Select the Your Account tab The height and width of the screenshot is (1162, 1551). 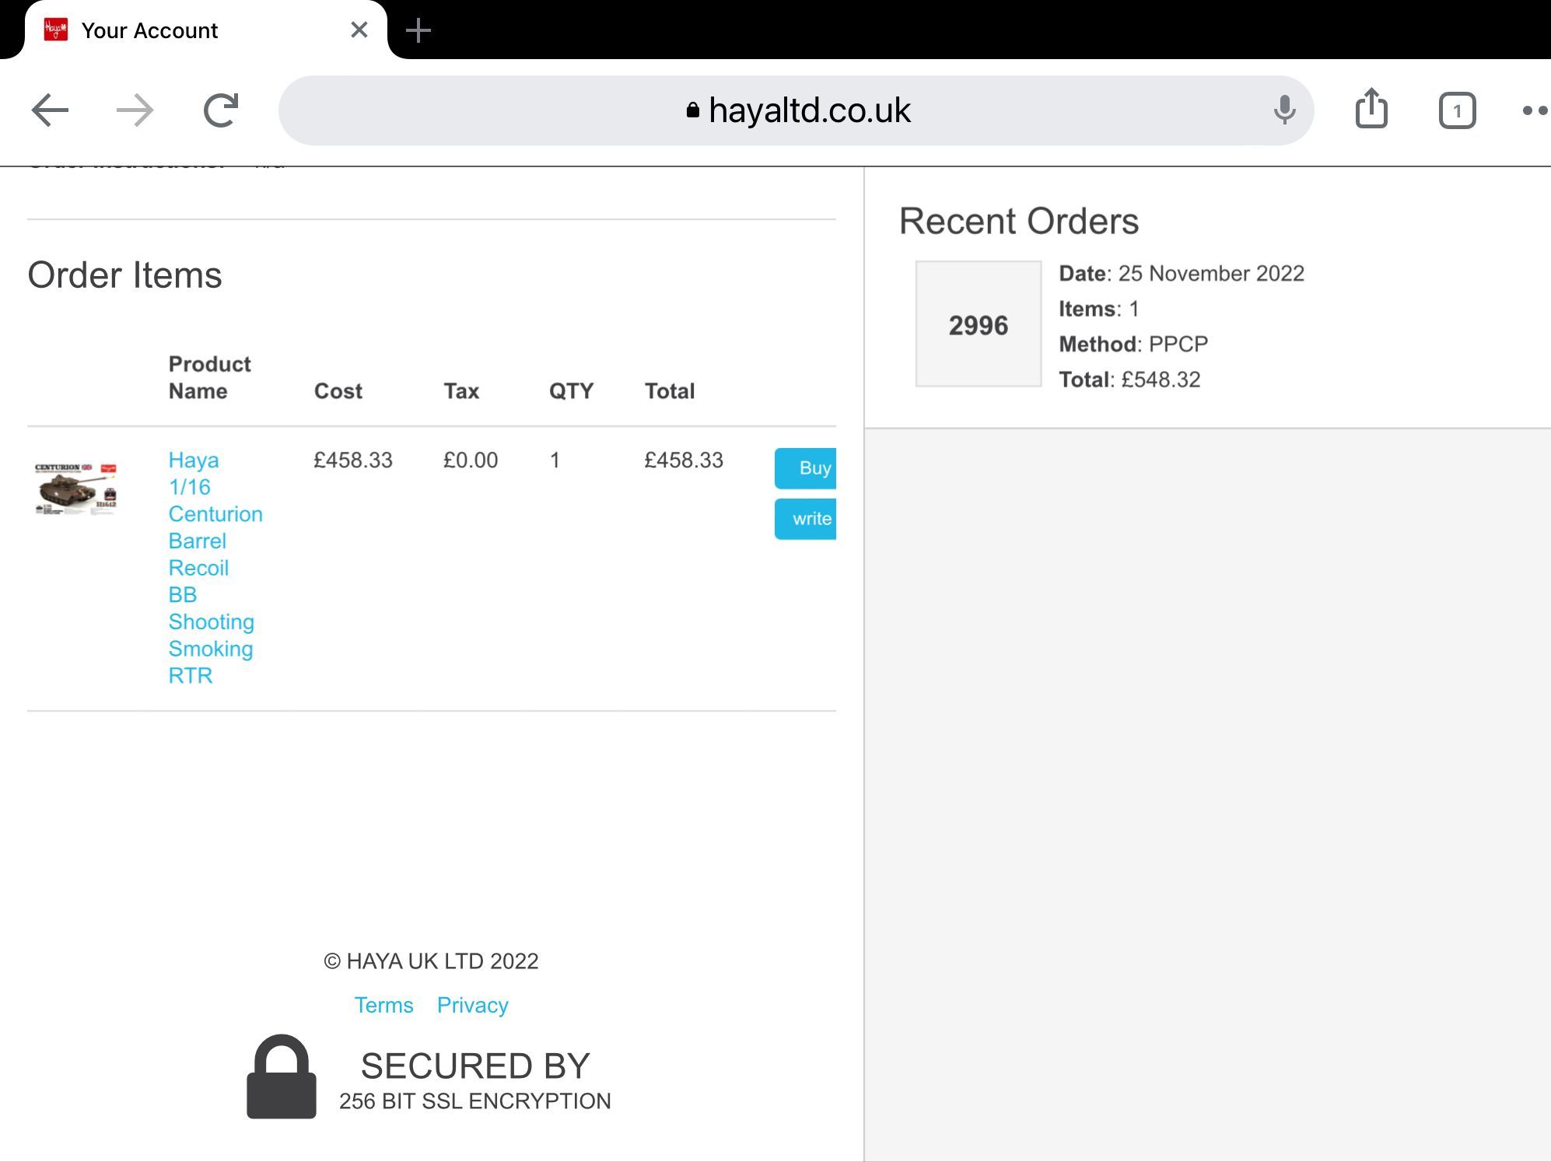149,31
